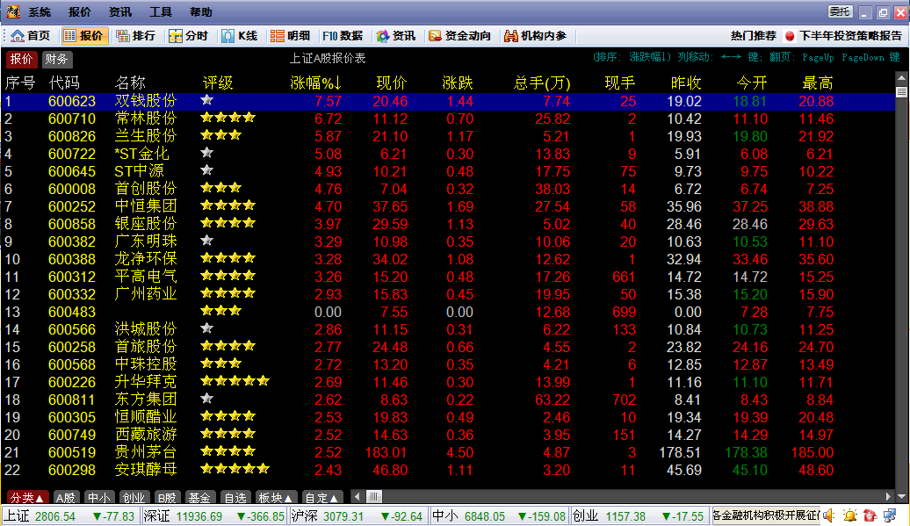Screen dimensions: 910x526
Task: Open 下半年投资策略报告 link
Action: pyautogui.click(x=851, y=36)
